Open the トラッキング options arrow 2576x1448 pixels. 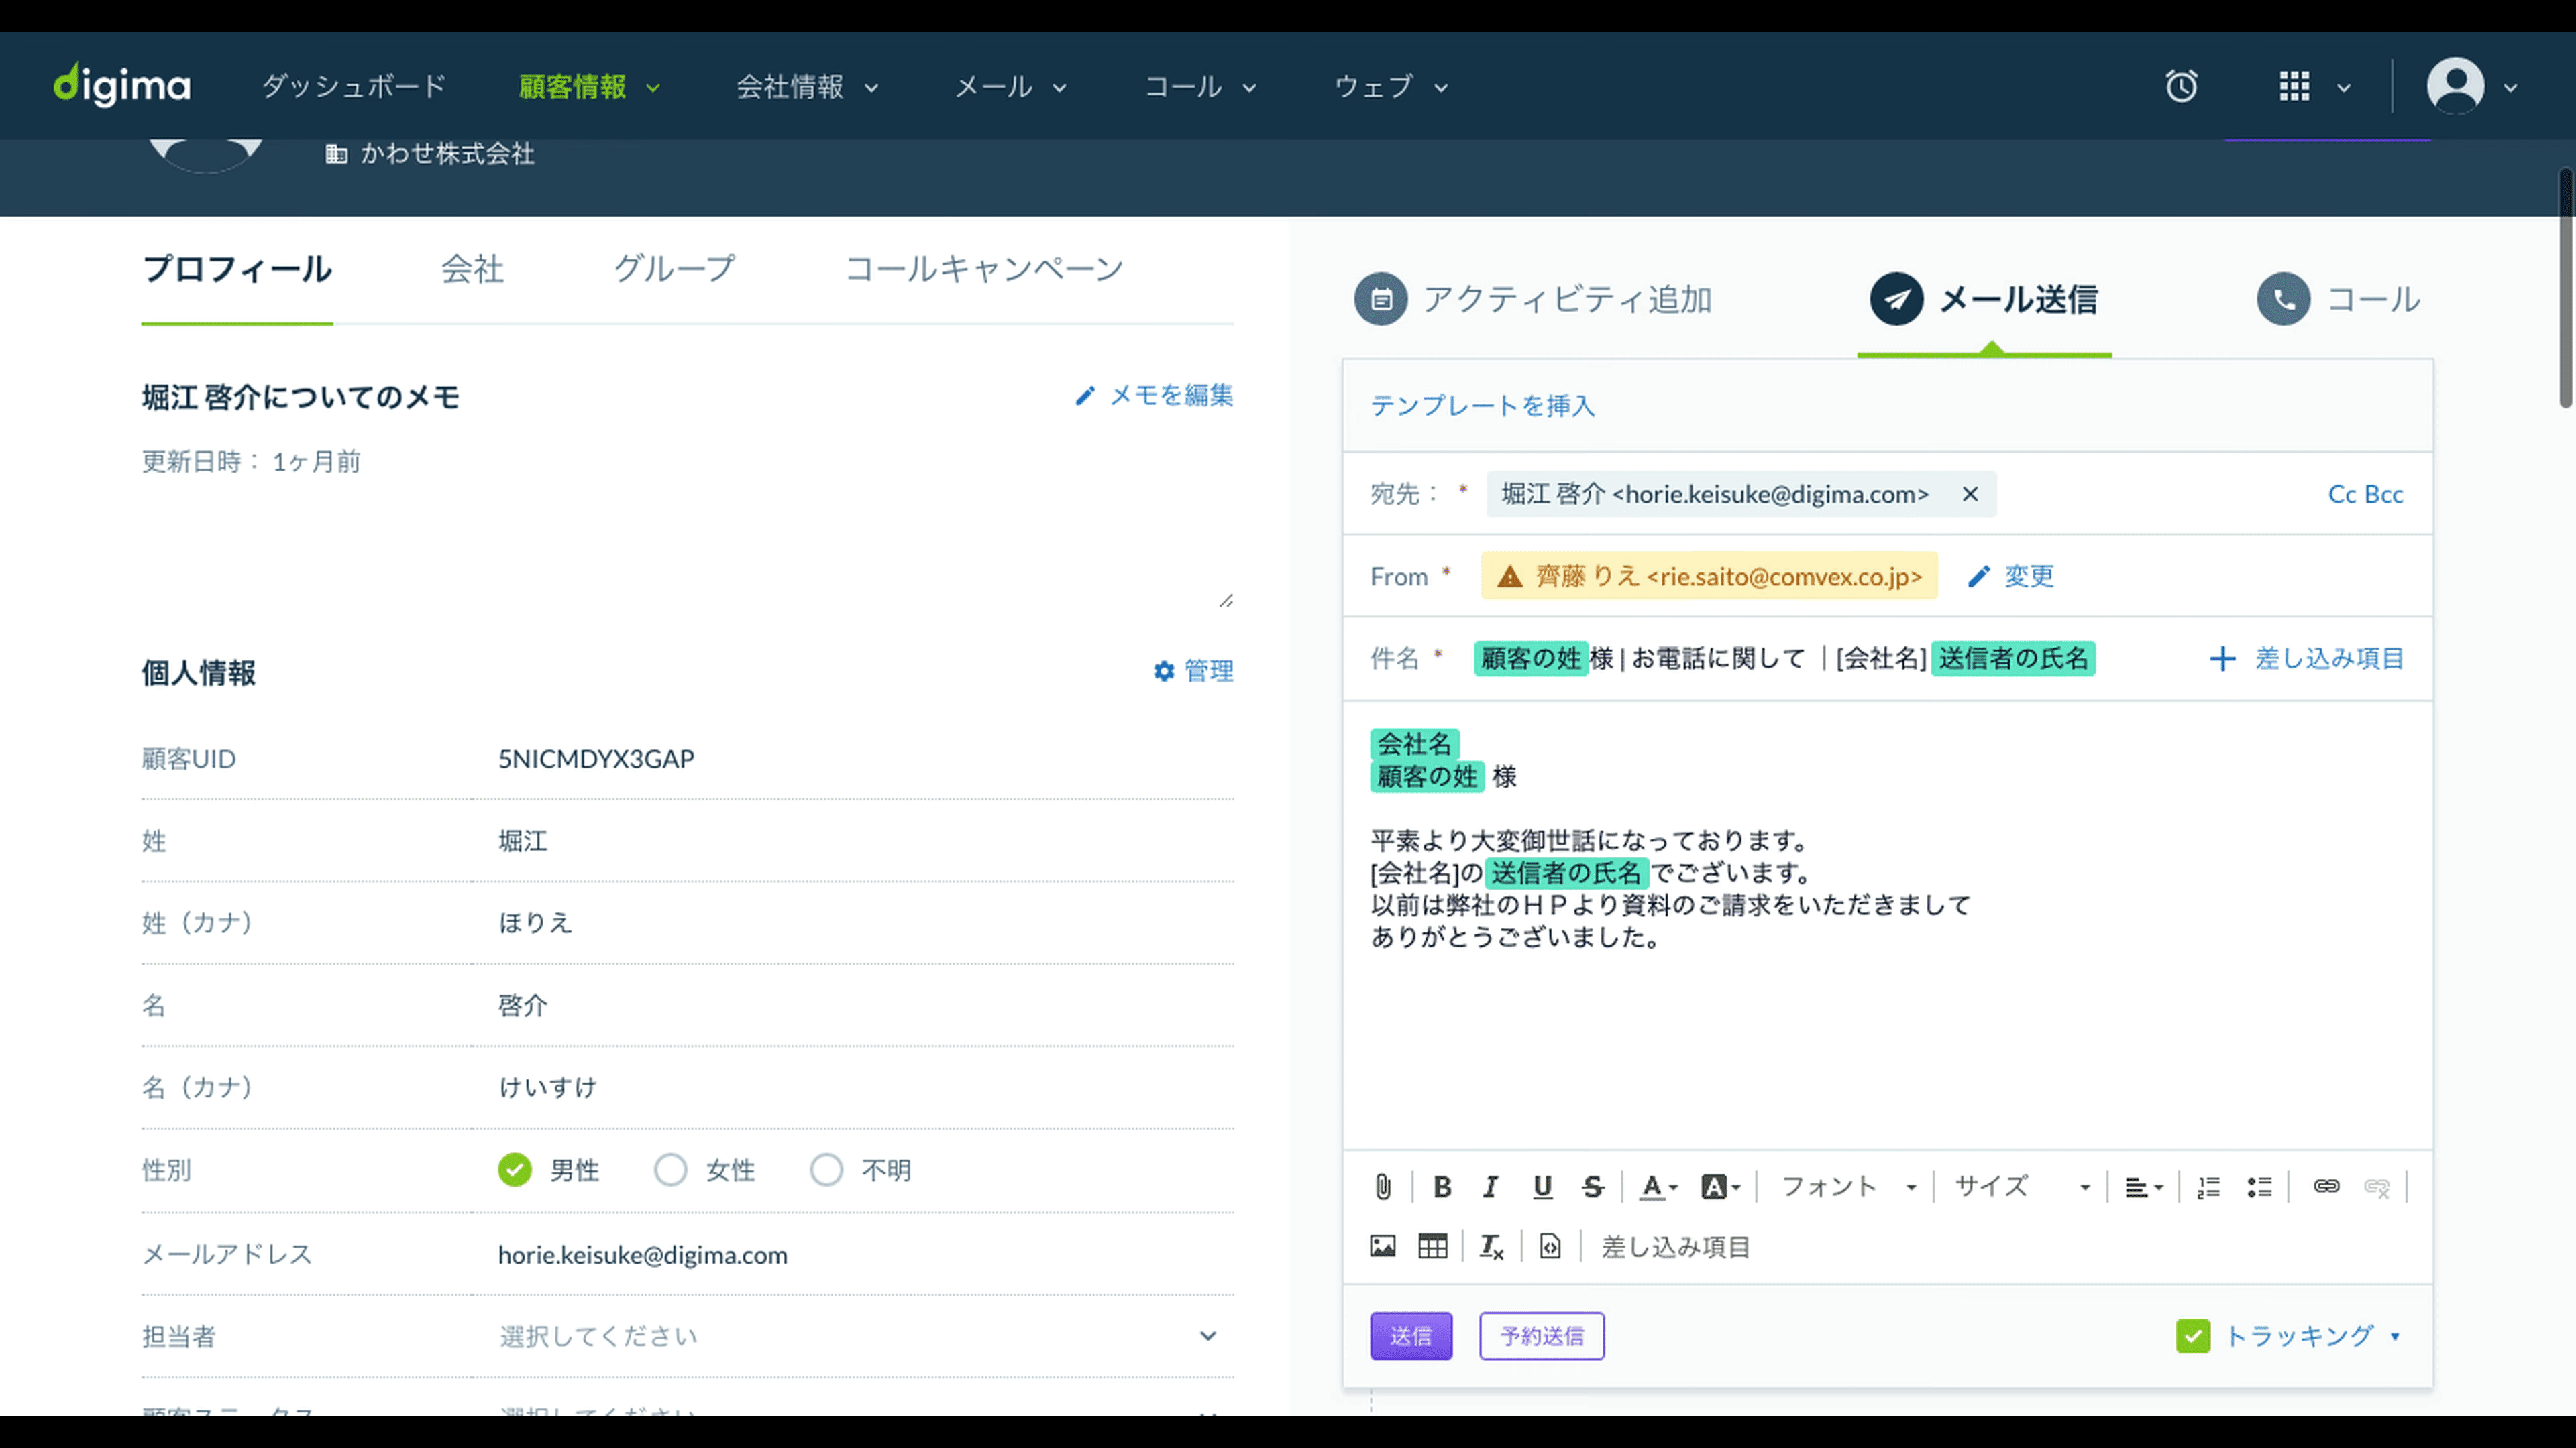[2395, 1337]
